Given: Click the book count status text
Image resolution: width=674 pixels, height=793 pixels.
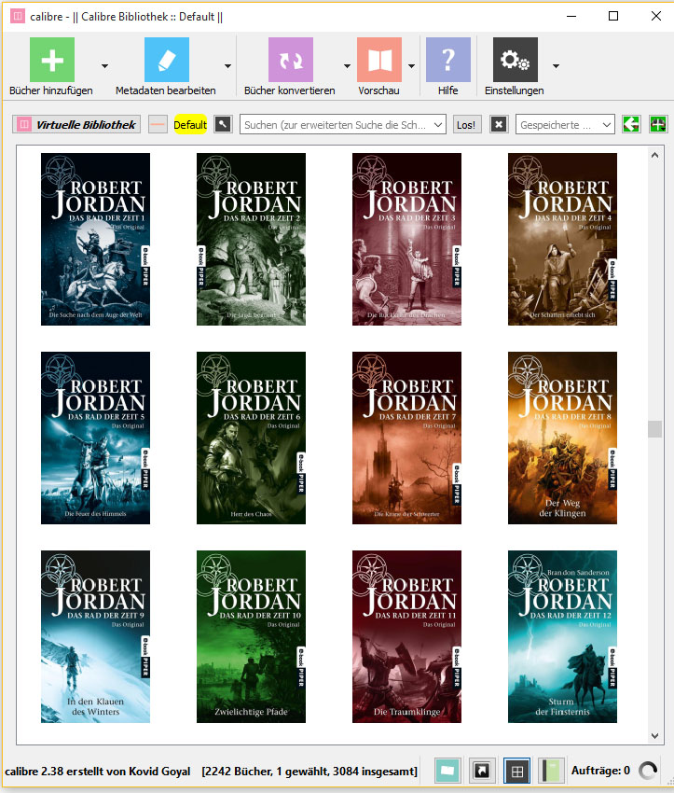Looking at the screenshot, I should tap(309, 772).
